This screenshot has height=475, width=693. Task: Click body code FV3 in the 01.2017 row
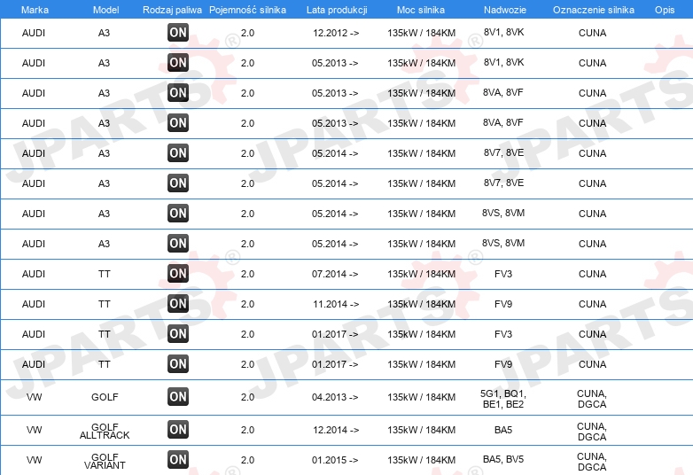[503, 334]
